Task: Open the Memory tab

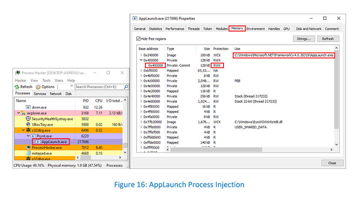Action: [x=237, y=28]
